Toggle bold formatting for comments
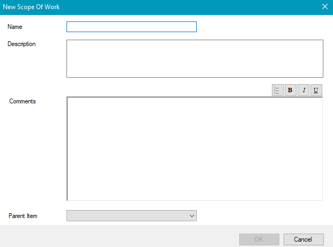The image size is (333, 247). coord(290,90)
